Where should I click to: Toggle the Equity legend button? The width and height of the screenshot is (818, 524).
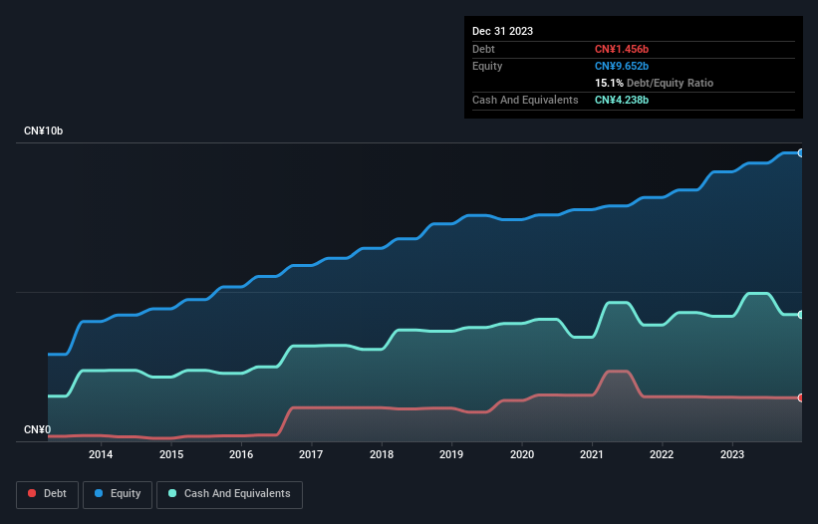tap(118, 494)
